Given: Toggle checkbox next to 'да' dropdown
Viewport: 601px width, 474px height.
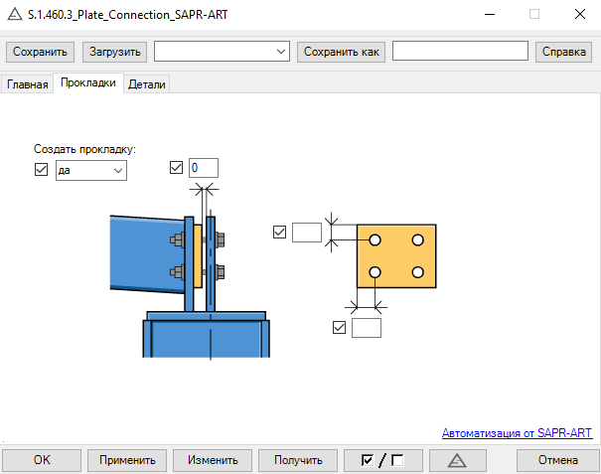Looking at the screenshot, I should coord(42,170).
